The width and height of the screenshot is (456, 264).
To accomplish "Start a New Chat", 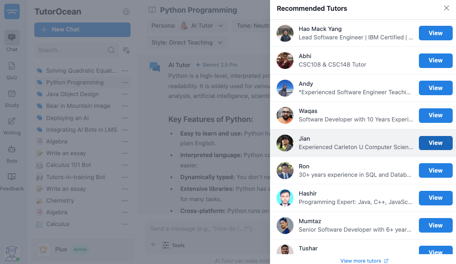I will [x=82, y=30].
